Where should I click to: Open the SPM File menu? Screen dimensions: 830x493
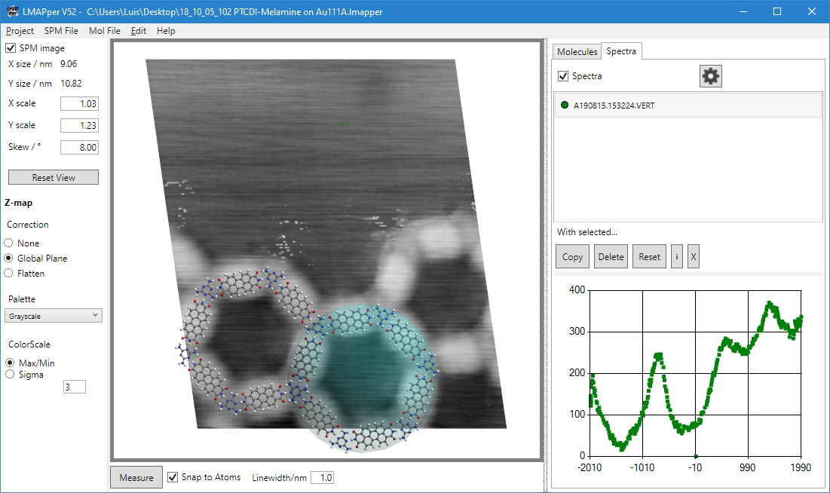tap(61, 31)
